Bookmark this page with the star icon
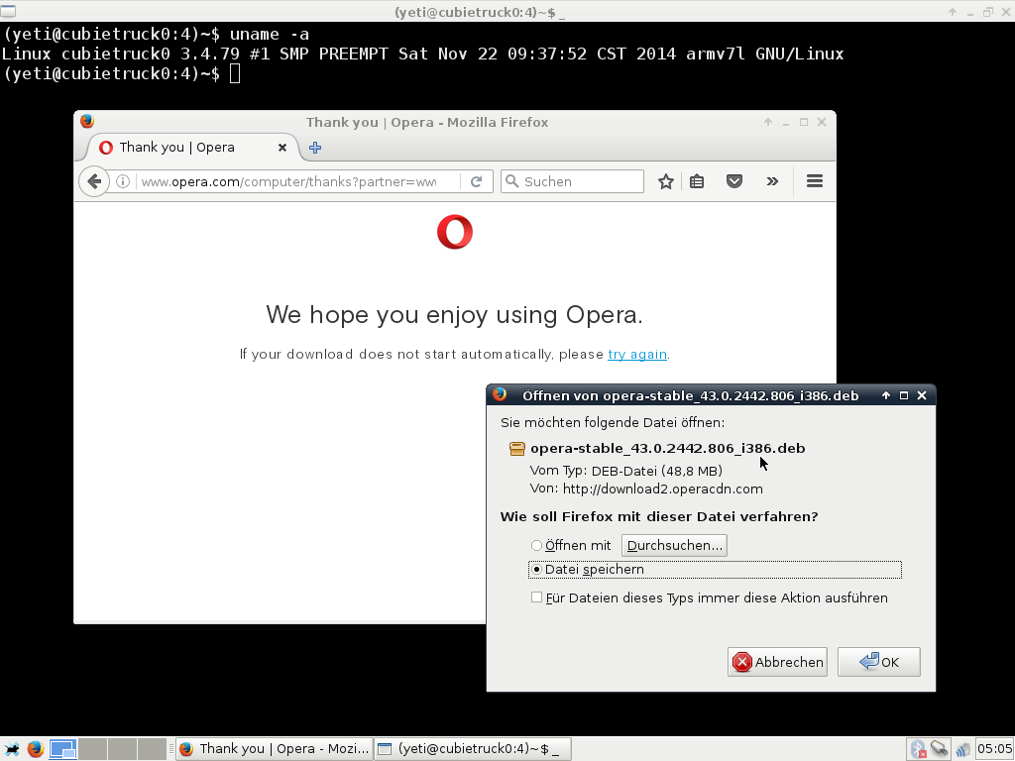 click(x=666, y=181)
